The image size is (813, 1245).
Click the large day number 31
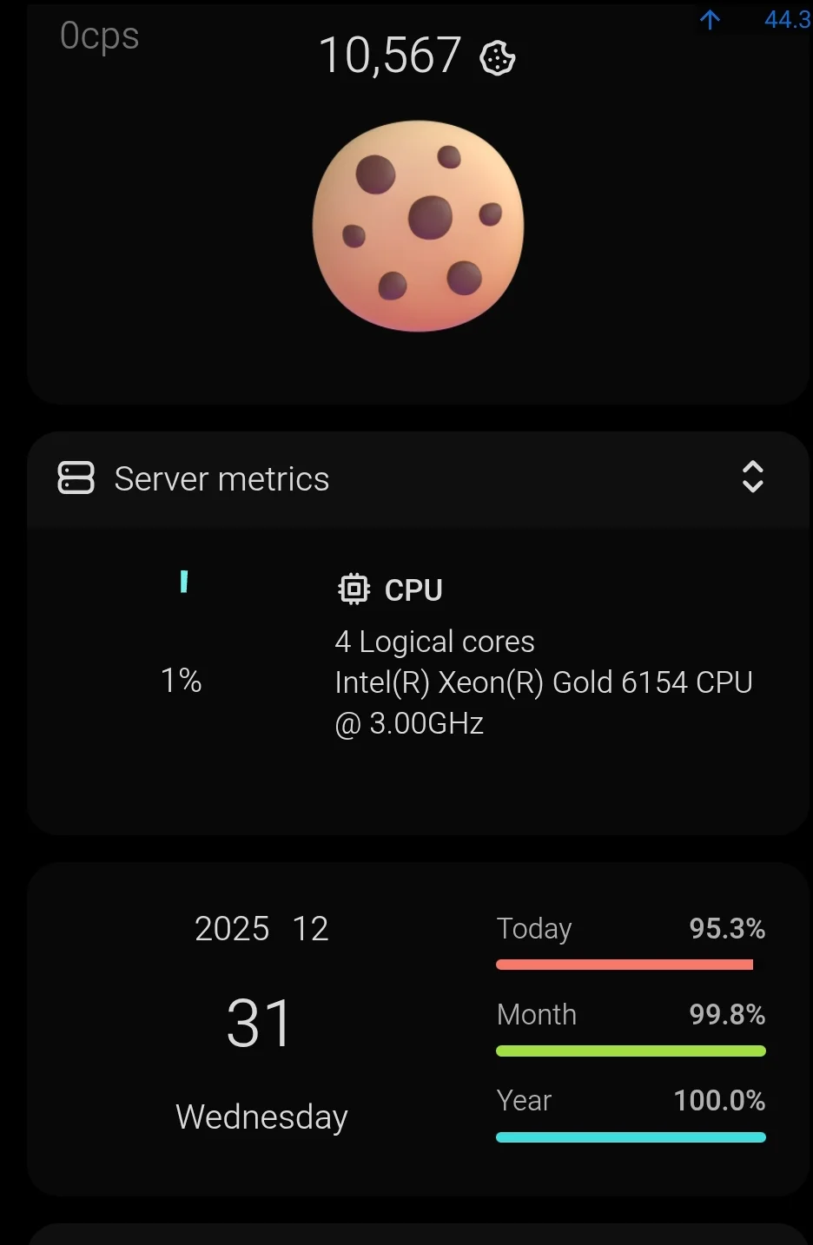coord(259,1023)
